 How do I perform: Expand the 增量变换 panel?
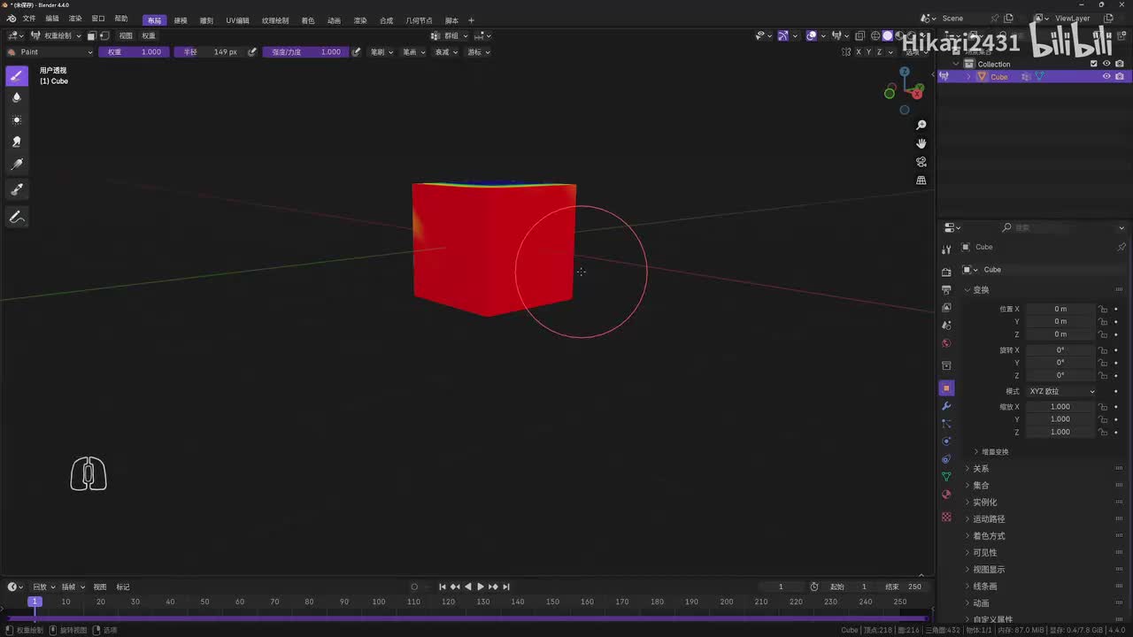coord(991,452)
